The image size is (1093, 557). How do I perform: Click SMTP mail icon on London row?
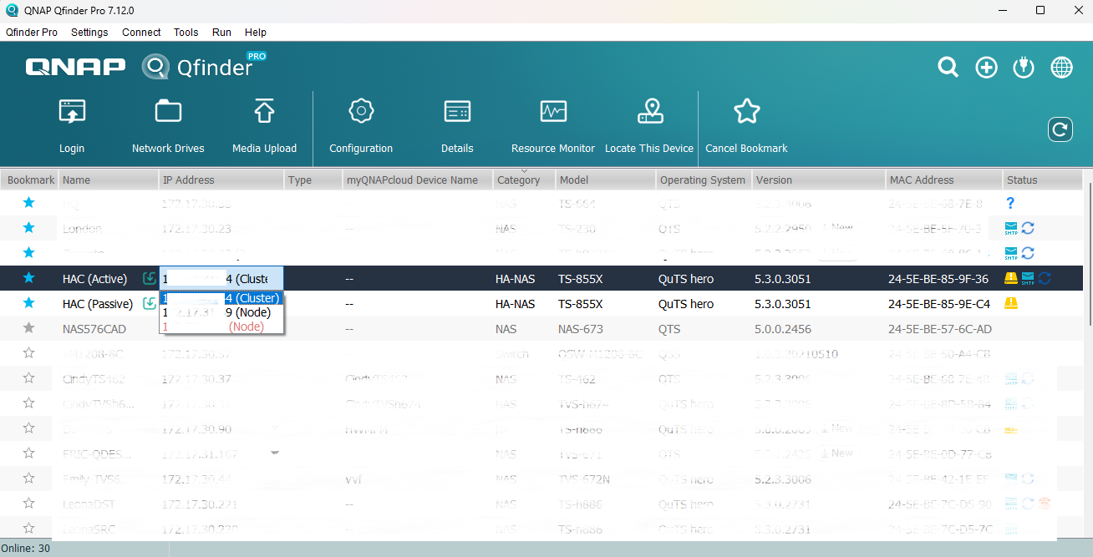1011,228
